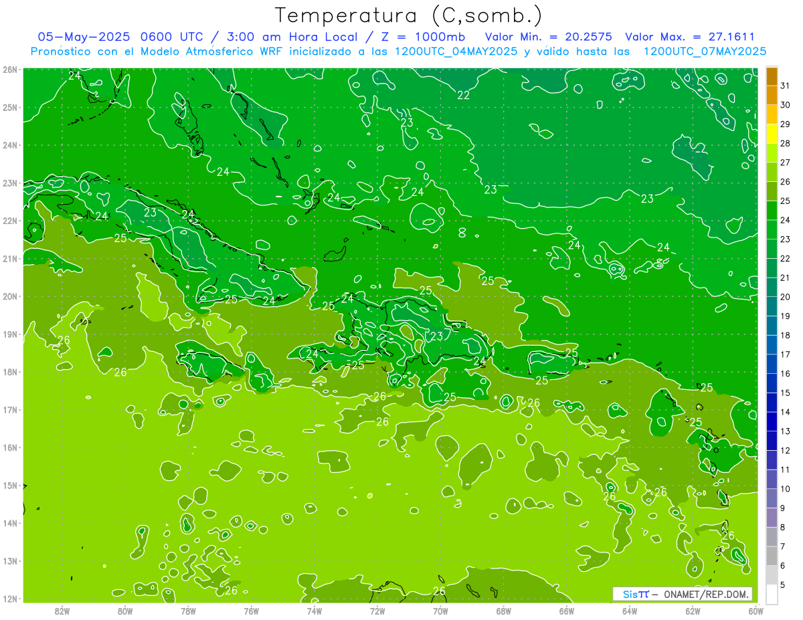The image size is (803, 620).
Task: Click the blue legend swatch between 16 and 17
Action: 772,364
